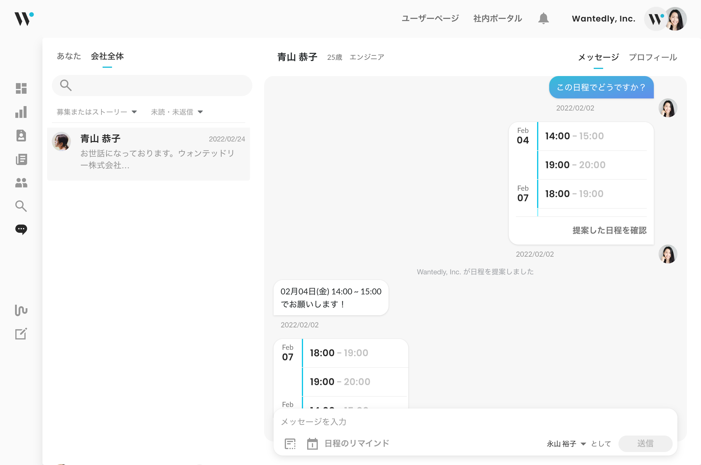Open the members people icon
Screen dimensions: 701x465
[21, 183]
